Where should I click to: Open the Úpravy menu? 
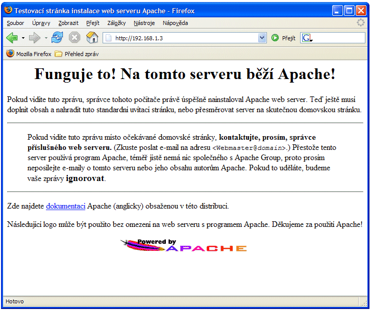[41, 23]
